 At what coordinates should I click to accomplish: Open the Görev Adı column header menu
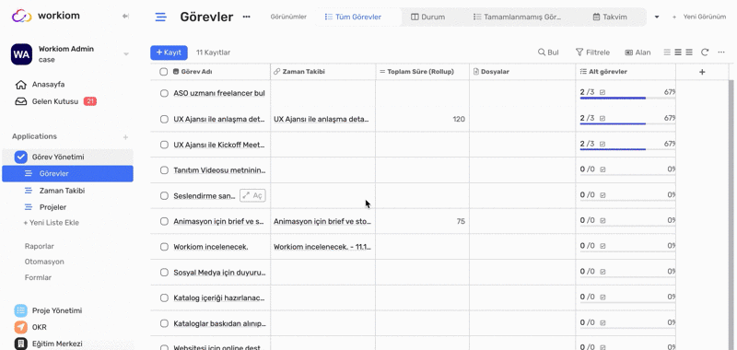click(x=211, y=72)
